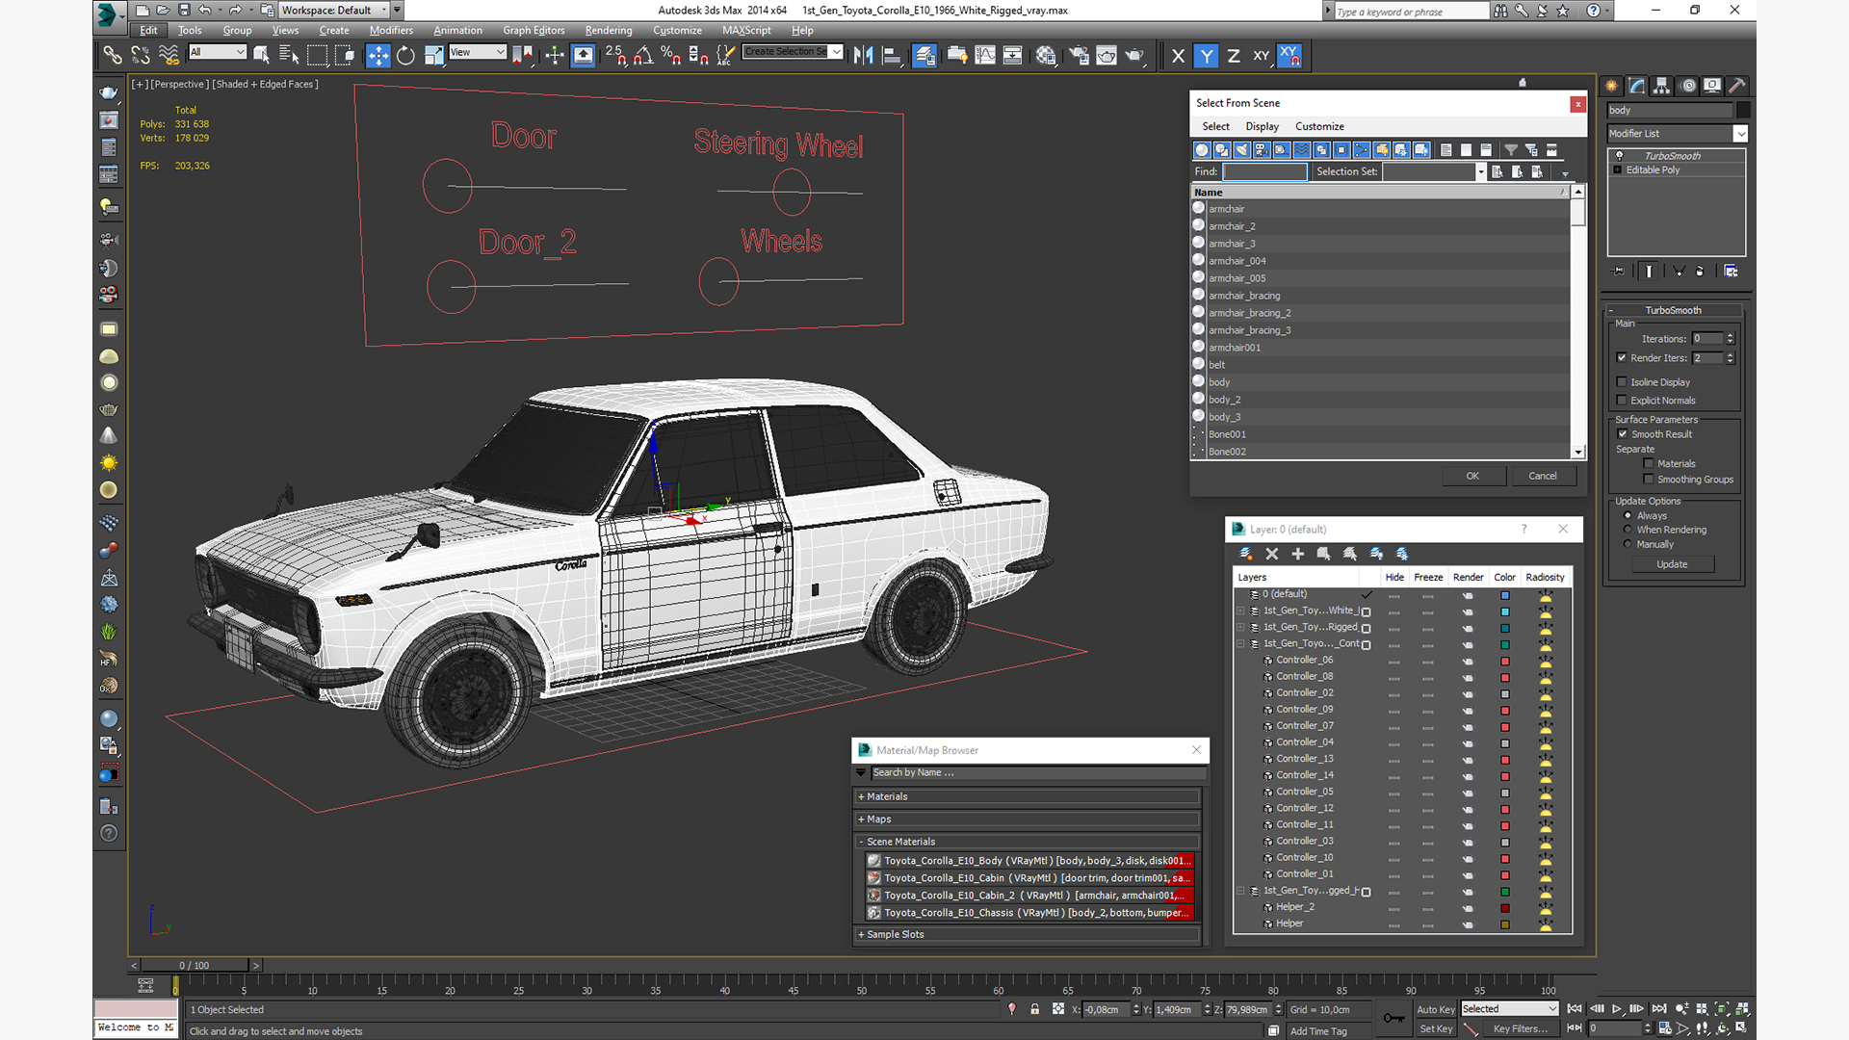Open the Material Editor icon
Image resolution: width=1849 pixels, height=1040 pixels.
click(1047, 56)
